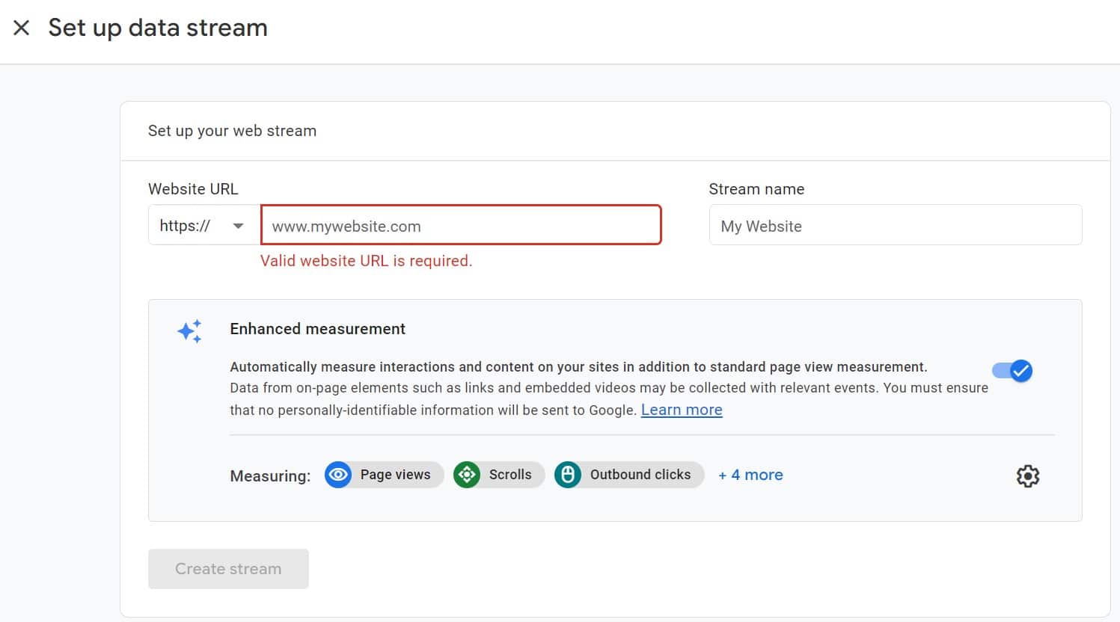Viewport: 1120px width, 622px height.
Task: Click the Set up your web stream header
Action: click(233, 131)
